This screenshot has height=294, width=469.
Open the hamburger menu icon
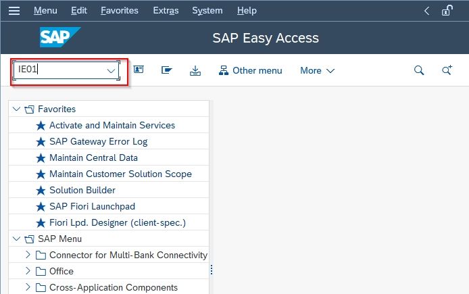tap(14, 11)
